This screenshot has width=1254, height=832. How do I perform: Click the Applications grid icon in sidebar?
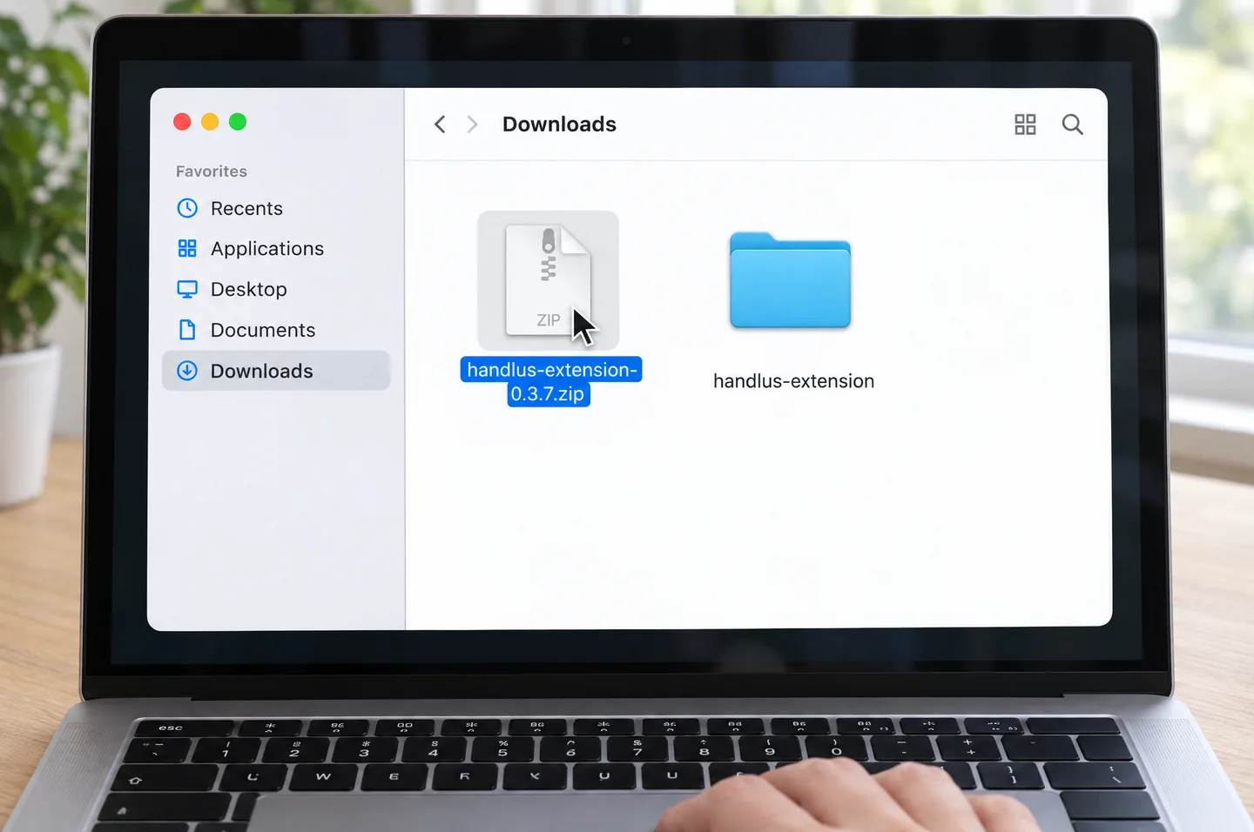[187, 248]
